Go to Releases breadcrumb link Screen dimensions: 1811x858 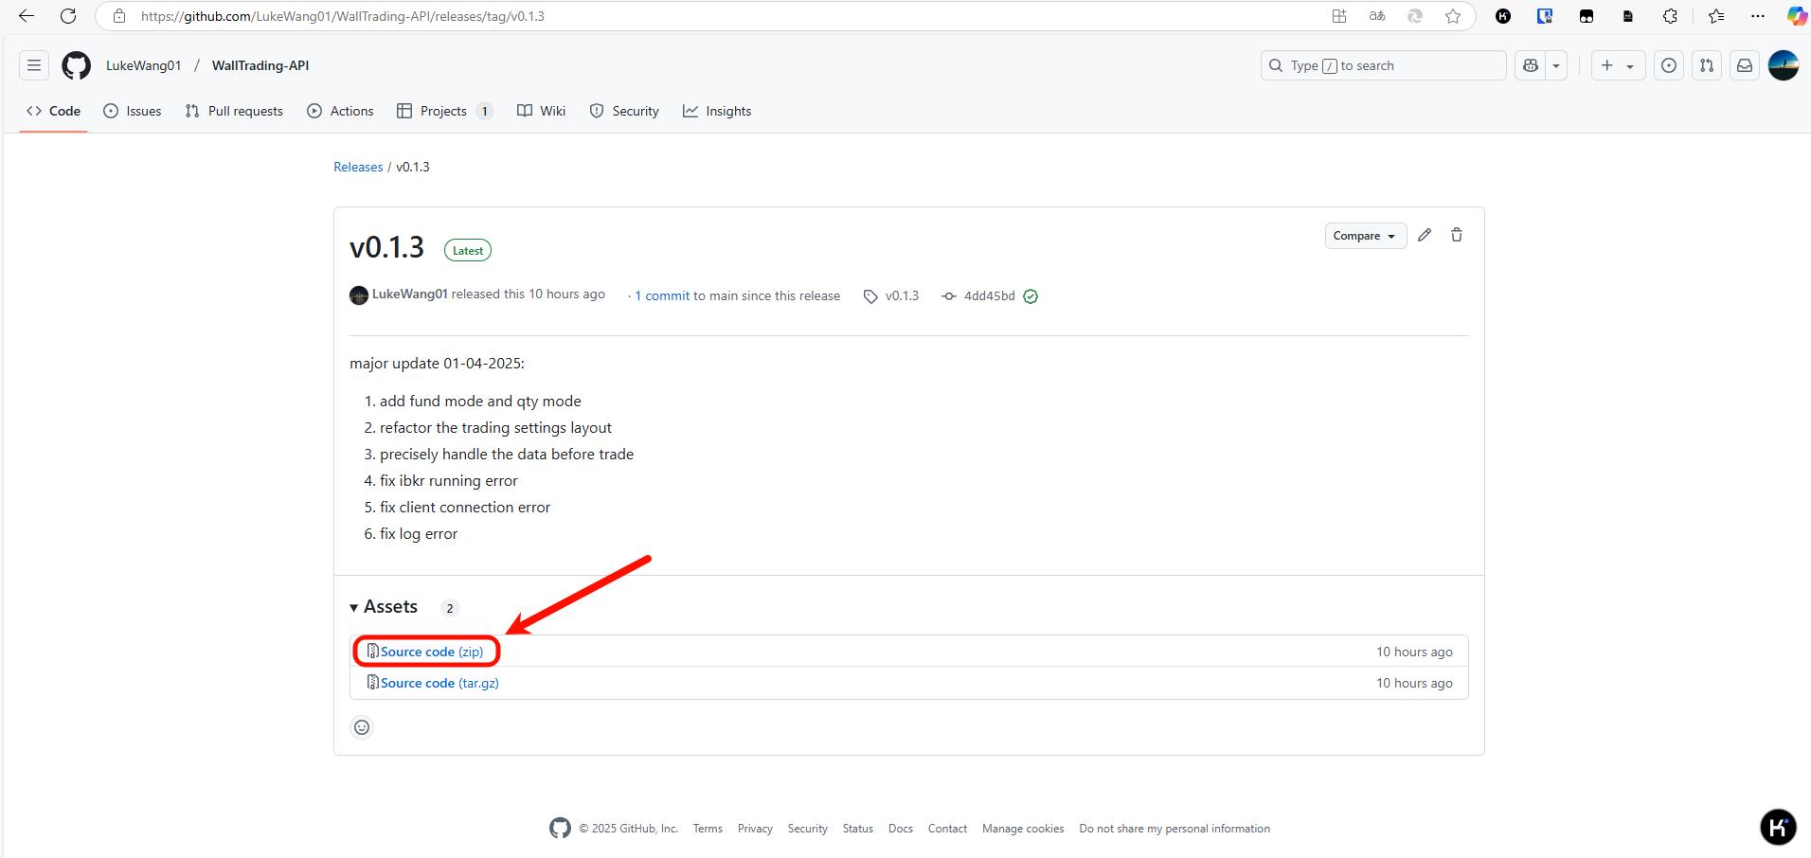358,167
